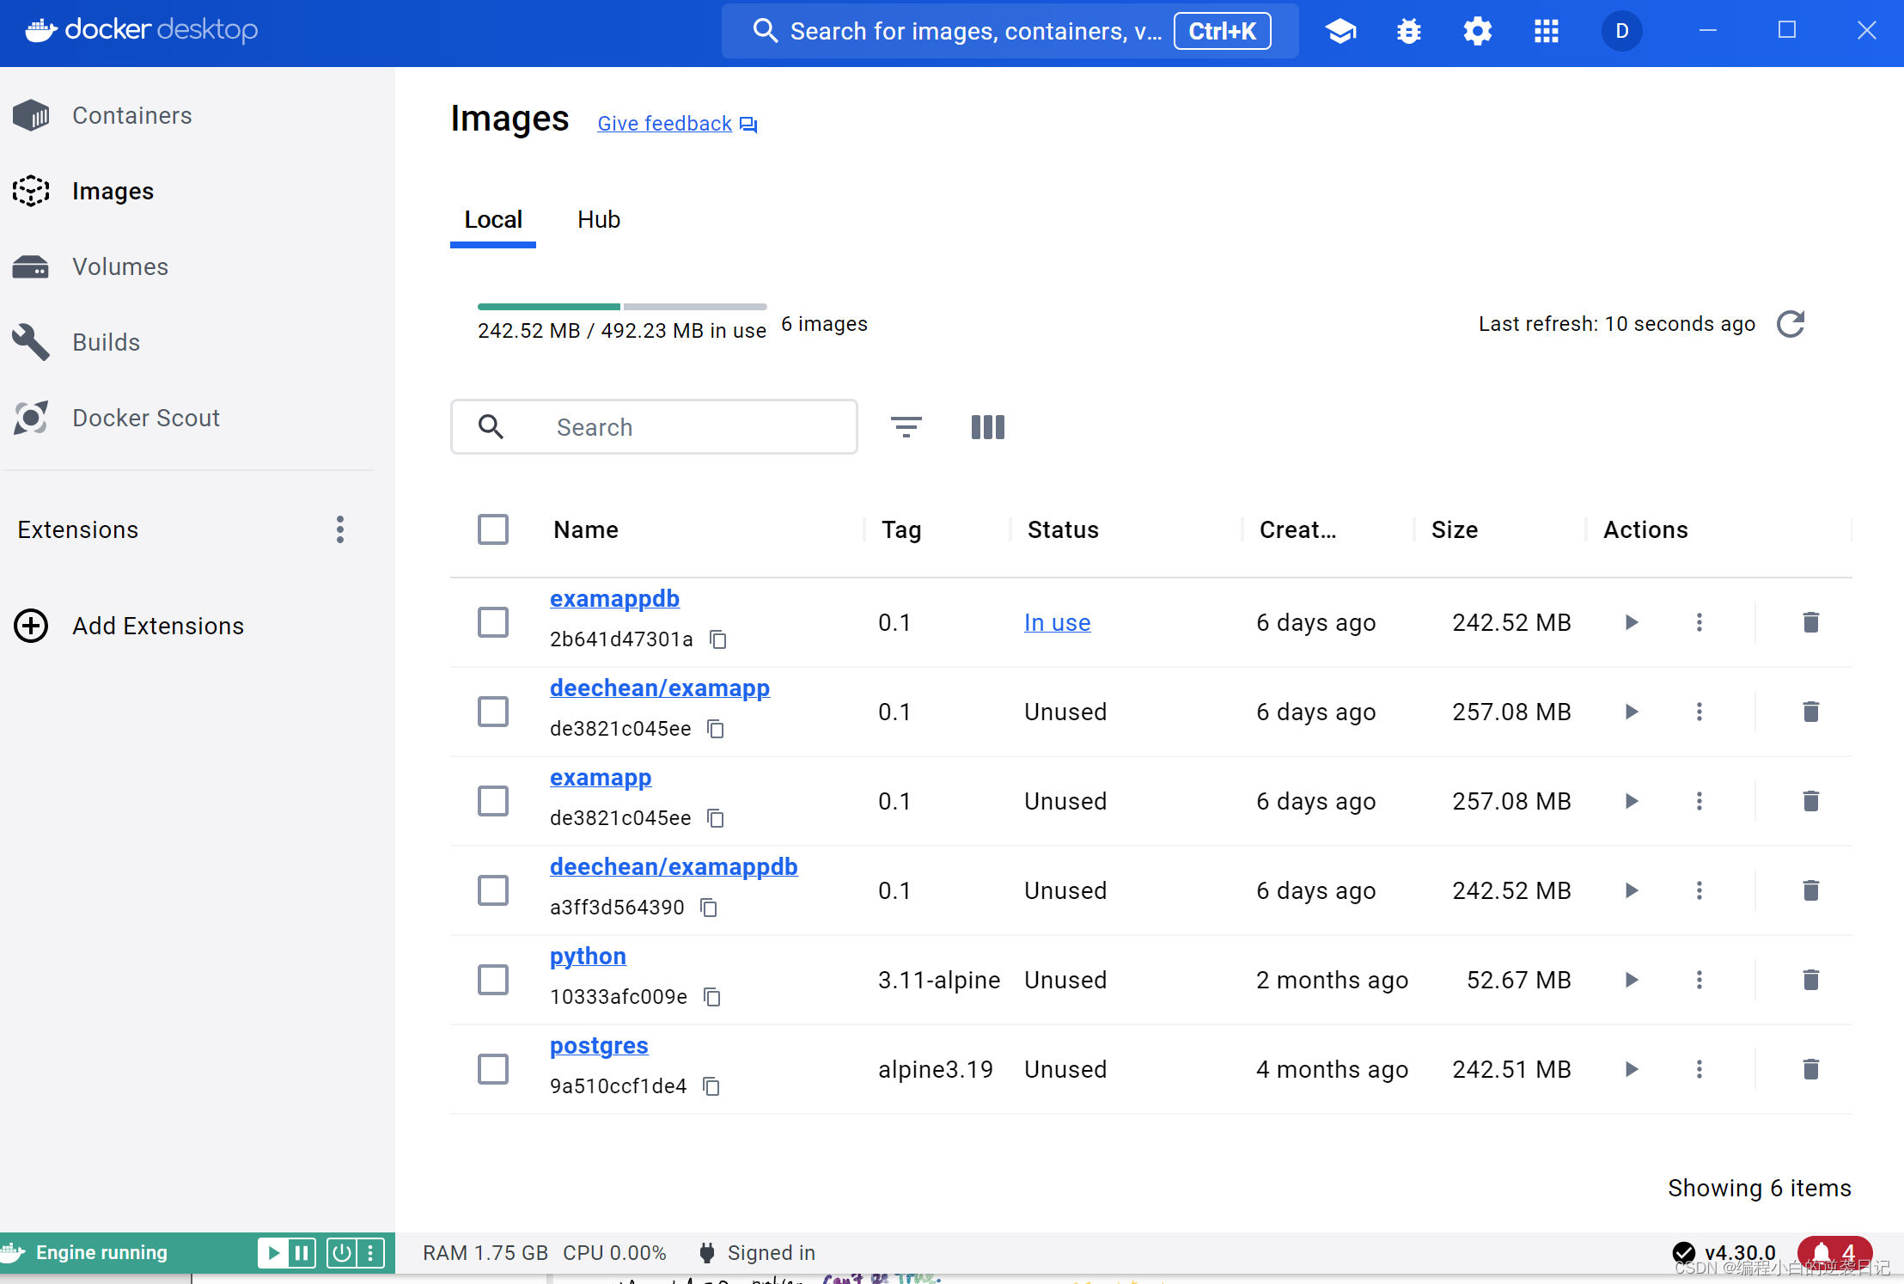Click the engine power quit button
Viewport: 1904px width, 1284px height.
click(341, 1253)
